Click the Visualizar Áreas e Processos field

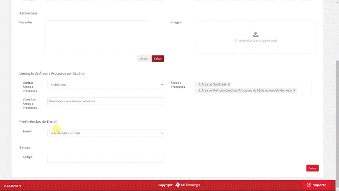click(106, 101)
